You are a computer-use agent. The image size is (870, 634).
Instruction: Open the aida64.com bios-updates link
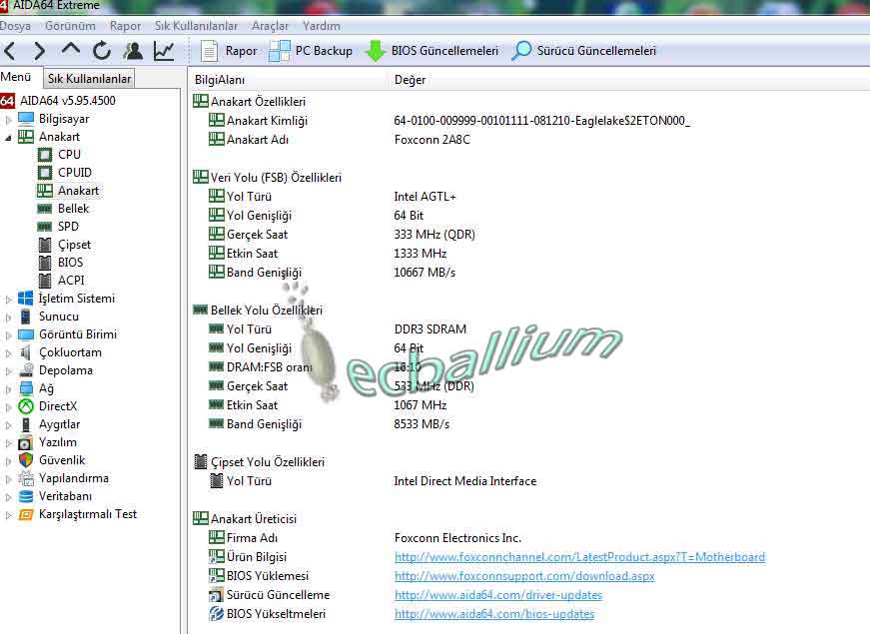coord(494,614)
